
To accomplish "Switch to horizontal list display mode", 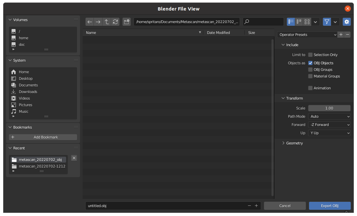I will pos(299,22).
